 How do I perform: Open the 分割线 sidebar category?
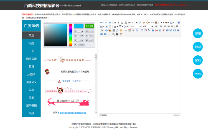(x=31, y=74)
